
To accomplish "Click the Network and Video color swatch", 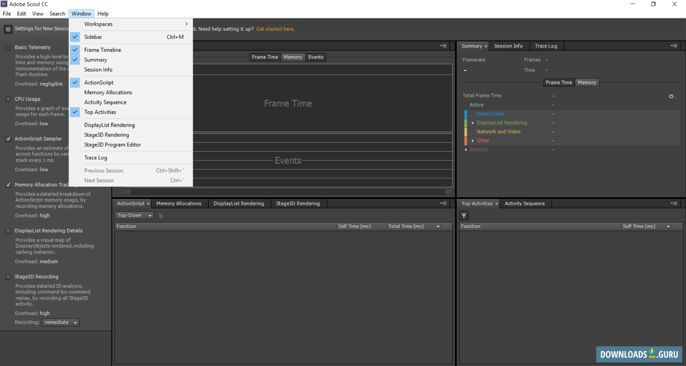I will 466,132.
